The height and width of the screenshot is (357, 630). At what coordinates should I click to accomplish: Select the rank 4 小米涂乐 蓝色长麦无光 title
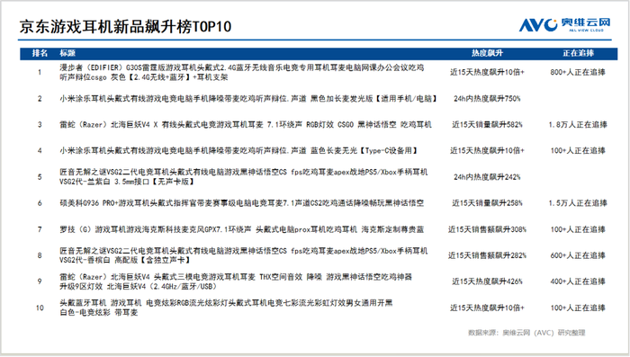point(238,150)
